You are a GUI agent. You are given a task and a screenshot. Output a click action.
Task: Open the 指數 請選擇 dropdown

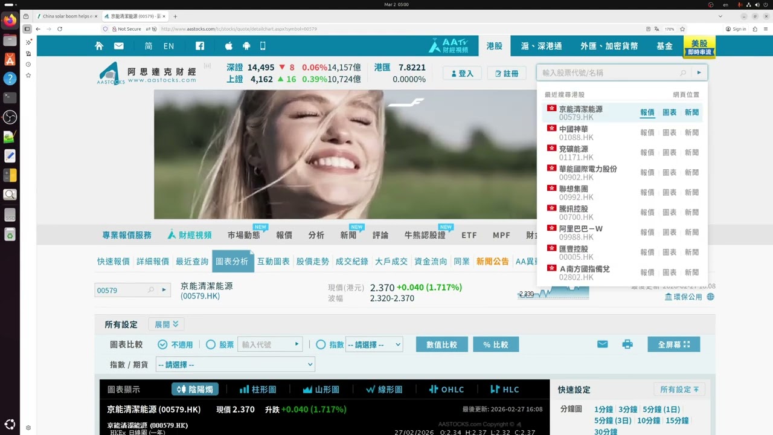click(x=374, y=345)
